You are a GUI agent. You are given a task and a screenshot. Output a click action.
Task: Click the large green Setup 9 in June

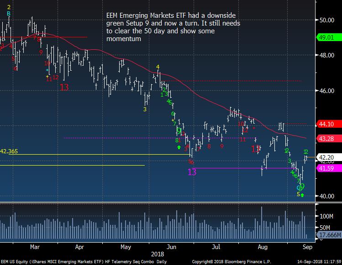click(179, 131)
